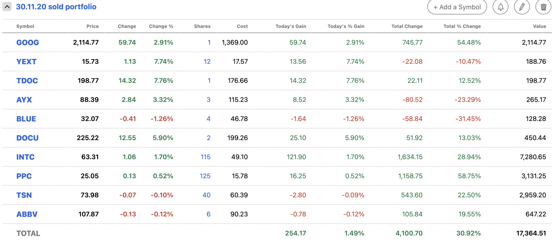This screenshot has width=556, height=242.
Task: Open the GOOG symbol link
Action: (x=28, y=42)
